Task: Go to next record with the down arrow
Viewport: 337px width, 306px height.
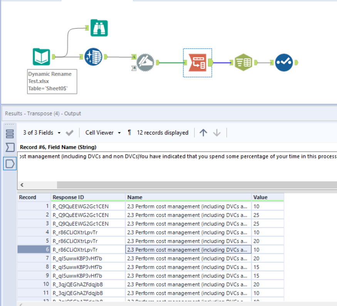Action: coord(217,133)
